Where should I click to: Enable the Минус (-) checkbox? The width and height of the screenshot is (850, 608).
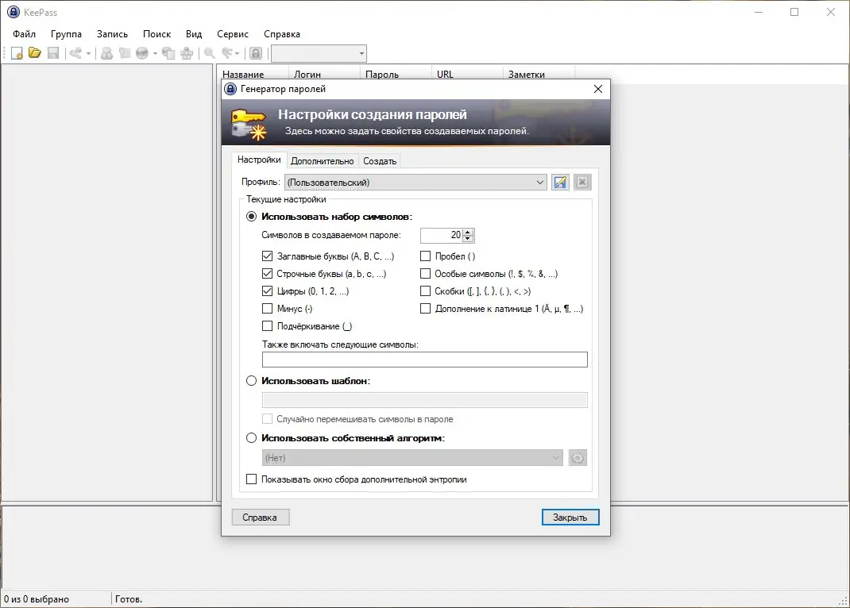(x=267, y=309)
